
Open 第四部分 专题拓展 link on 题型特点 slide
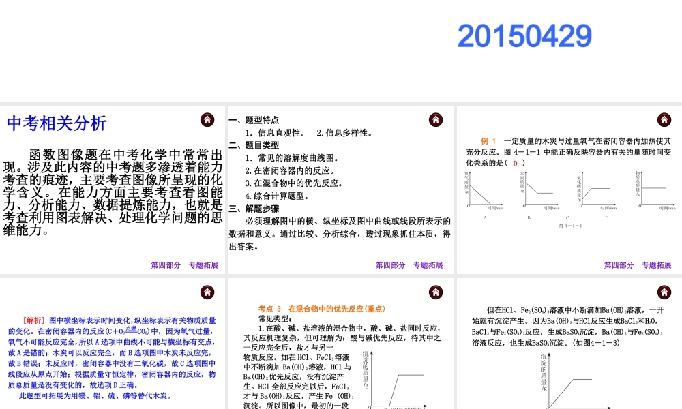click(409, 265)
